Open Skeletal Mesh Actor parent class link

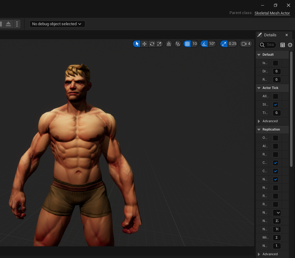(272, 13)
